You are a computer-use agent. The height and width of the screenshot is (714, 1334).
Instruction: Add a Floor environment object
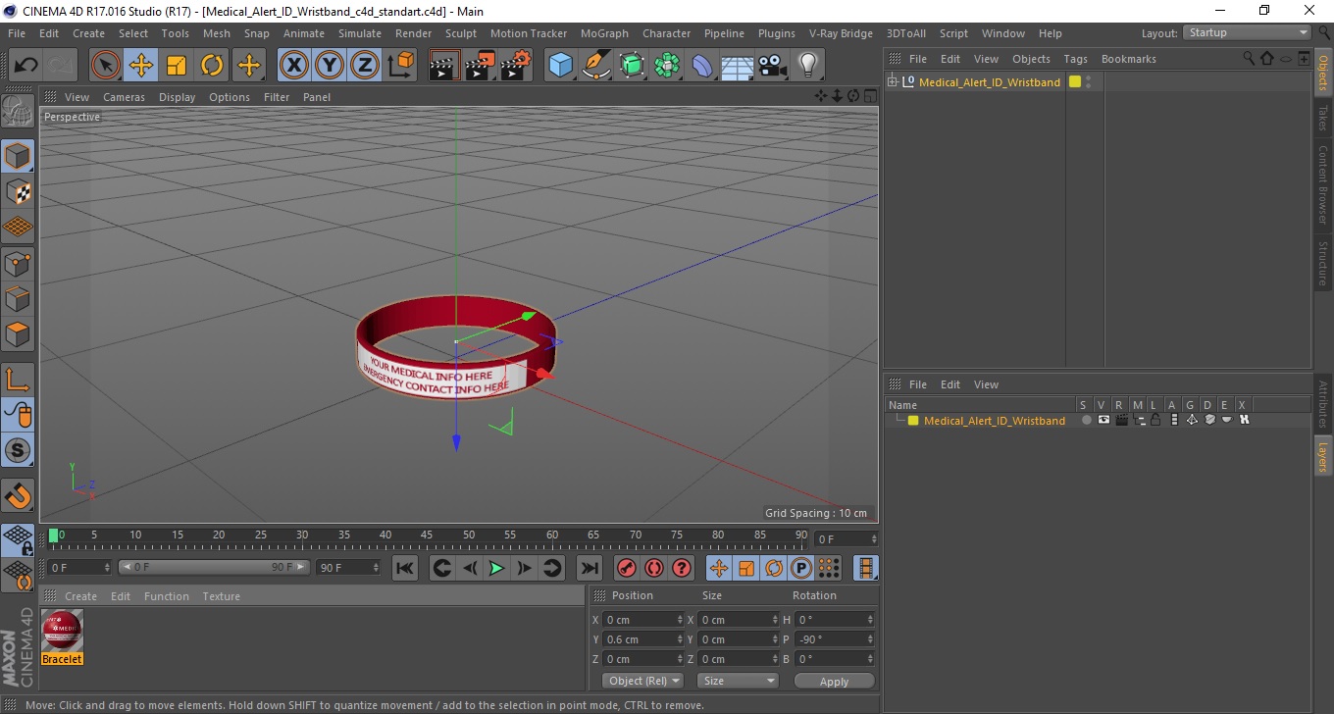point(738,66)
